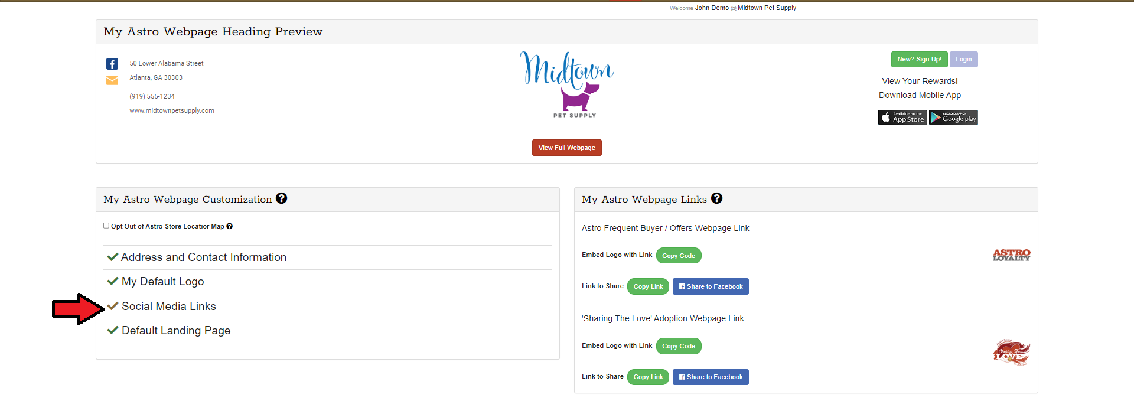Expand Social Media Links section

168,307
